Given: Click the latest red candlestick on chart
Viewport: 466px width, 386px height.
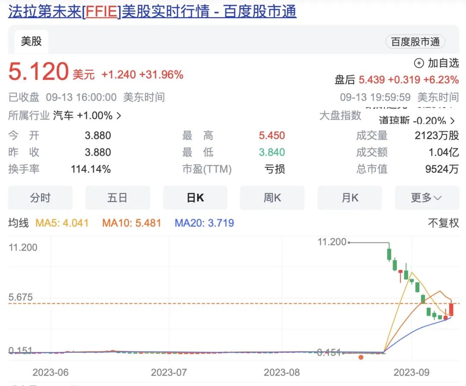Looking at the screenshot, I should point(451,309).
